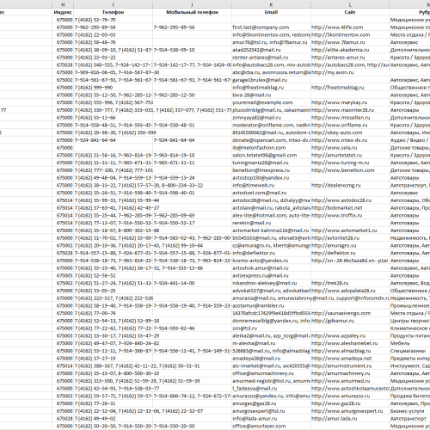Select site cell 'http://www.sela.ru'
The width and height of the screenshot is (430, 430).
[350, 148]
